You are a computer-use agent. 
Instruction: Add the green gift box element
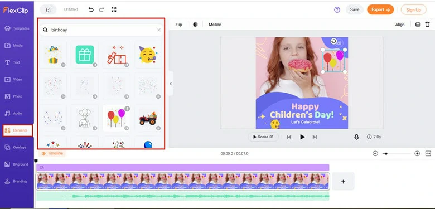(x=85, y=55)
